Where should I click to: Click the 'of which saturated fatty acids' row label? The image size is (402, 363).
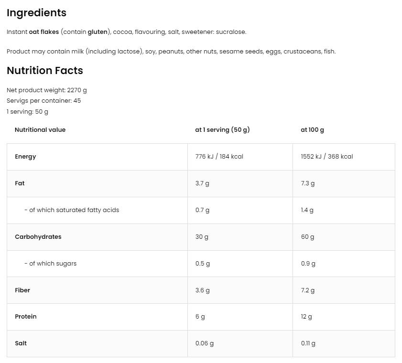[72, 210]
